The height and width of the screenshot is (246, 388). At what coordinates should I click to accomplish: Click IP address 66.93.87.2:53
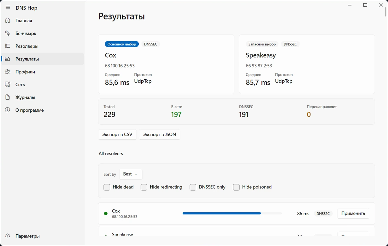click(x=259, y=66)
